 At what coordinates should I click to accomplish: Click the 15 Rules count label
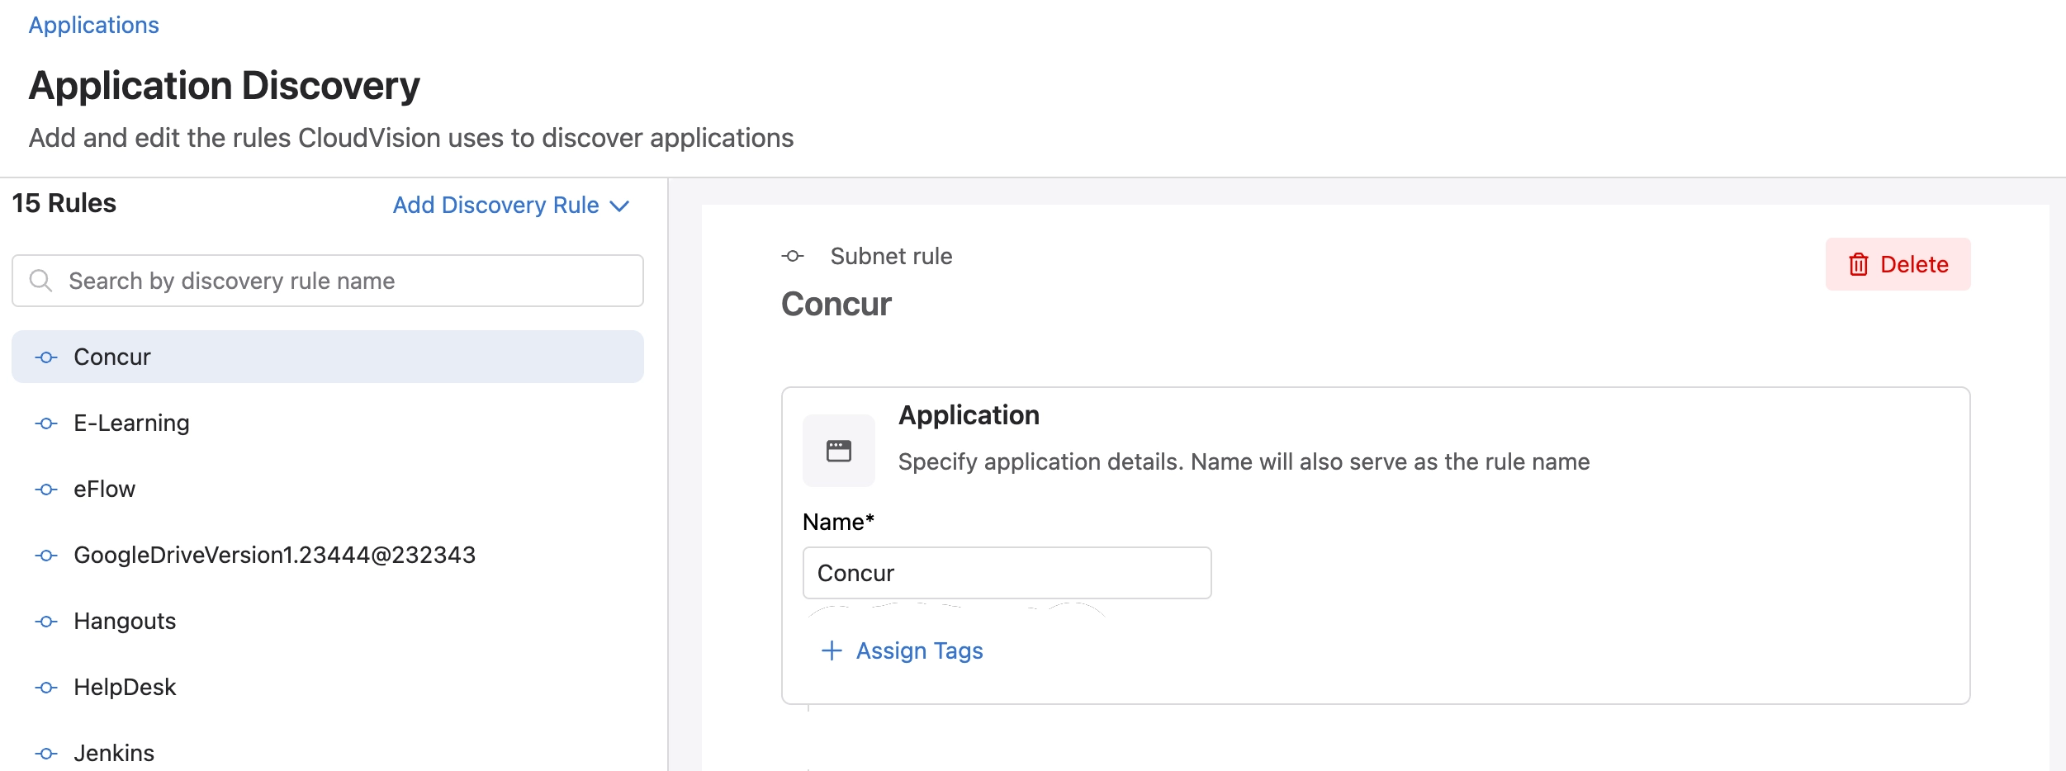click(64, 203)
